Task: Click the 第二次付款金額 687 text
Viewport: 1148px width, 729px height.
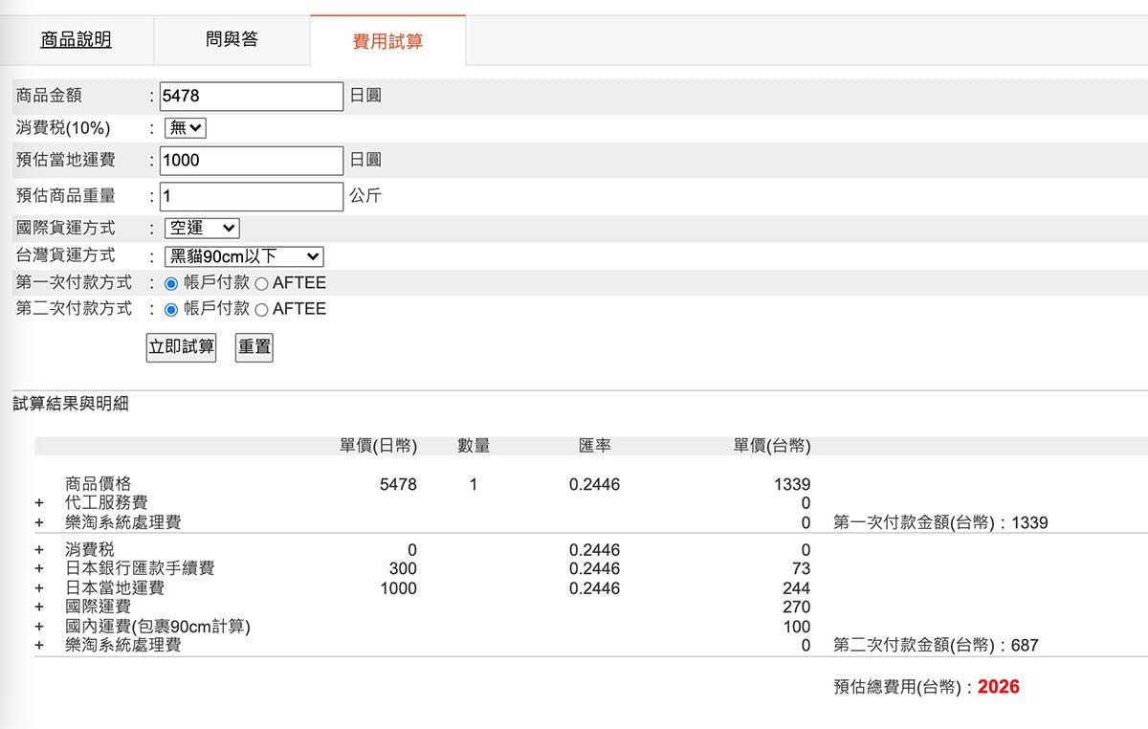Action: coord(935,646)
